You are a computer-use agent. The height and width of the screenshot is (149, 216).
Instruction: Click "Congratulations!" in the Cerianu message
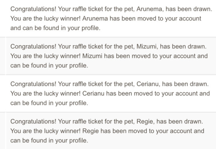coord(33,84)
